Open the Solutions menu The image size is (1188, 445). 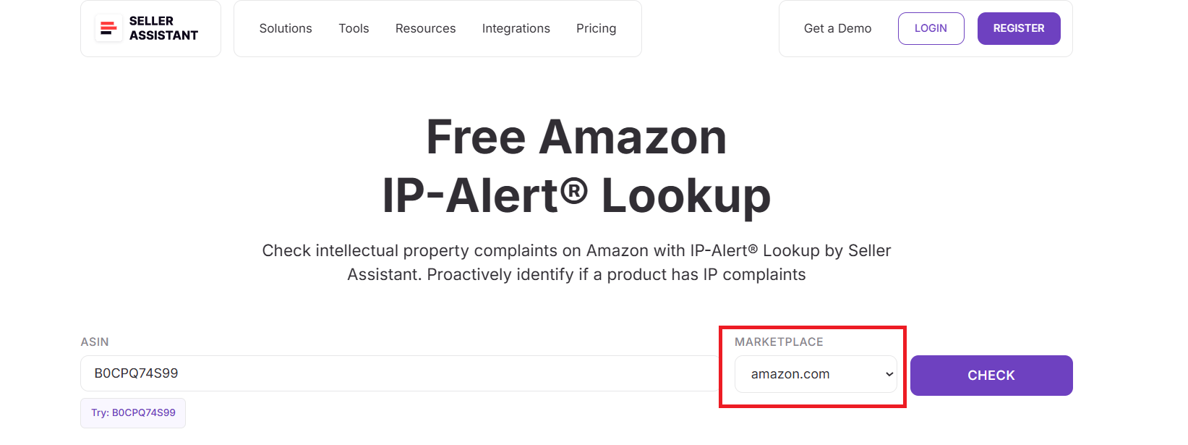click(x=285, y=28)
